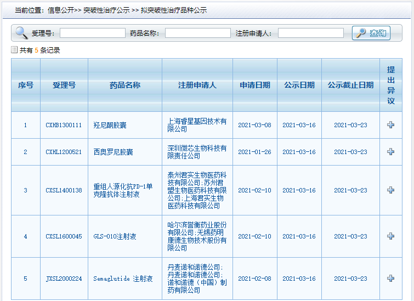Click drug name 重组人源化抗PD-1单克隆抗体注射液
This screenshot has height=301, width=414.
pyautogui.click(x=123, y=190)
